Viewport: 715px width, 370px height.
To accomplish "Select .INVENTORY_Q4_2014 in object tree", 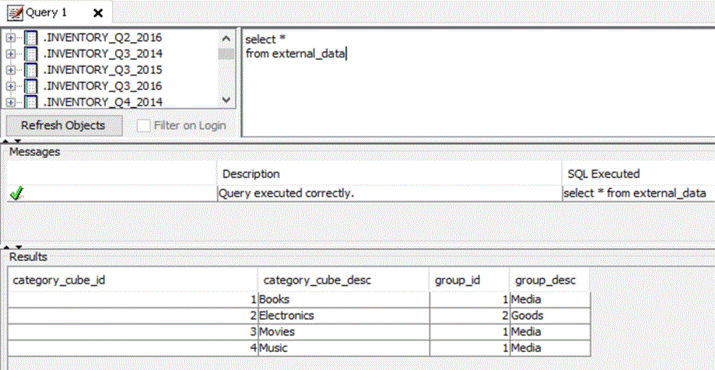I will click(103, 102).
